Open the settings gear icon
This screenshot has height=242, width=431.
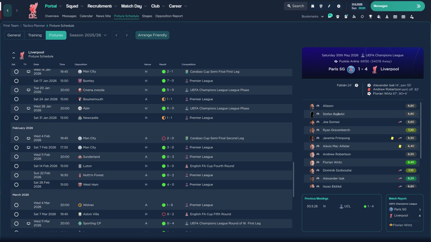(x=338, y=6)
